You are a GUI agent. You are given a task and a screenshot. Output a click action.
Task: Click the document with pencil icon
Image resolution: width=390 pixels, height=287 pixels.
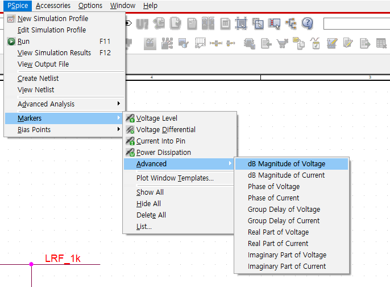coord(348,43)
